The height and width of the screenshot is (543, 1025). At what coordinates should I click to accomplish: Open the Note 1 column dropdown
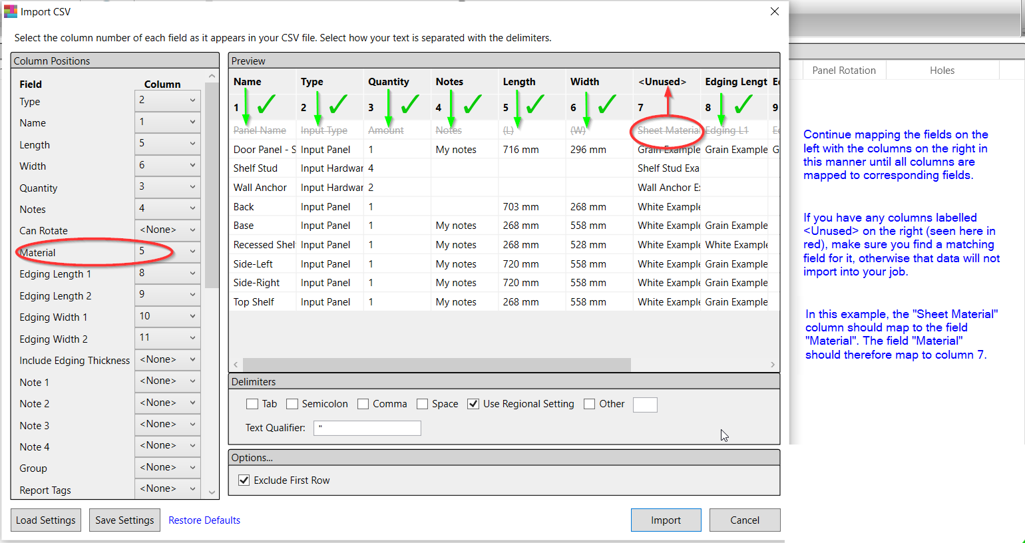coord(168,382)
